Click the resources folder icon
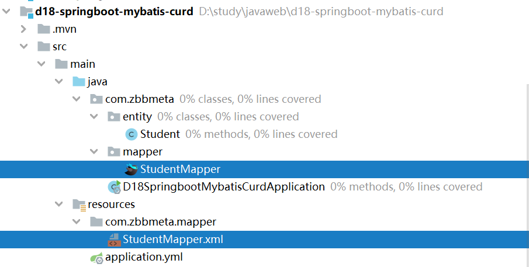Viewport: 529px width, 267px height. click(x=79, y=204)
